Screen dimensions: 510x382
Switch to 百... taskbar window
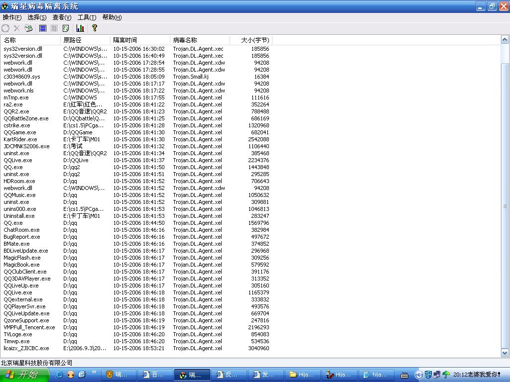click(x=155, y=375)
